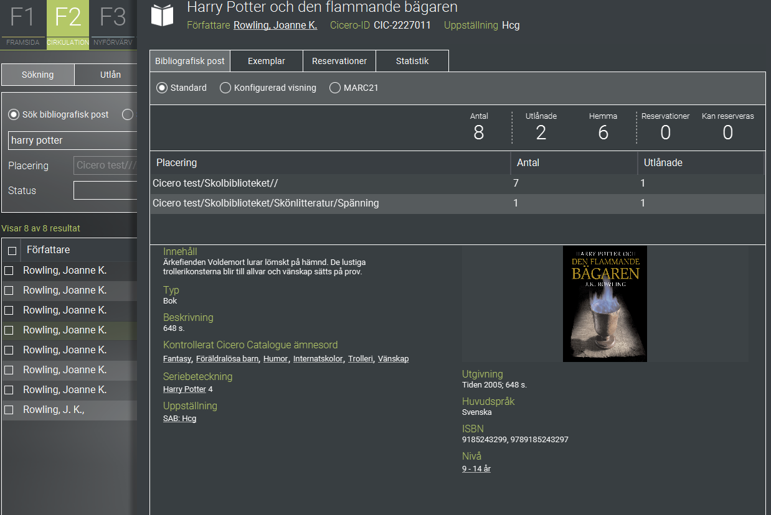Open the Statistik tab
This screenshot has height=515, width=771.
click(x=412, y=61)
